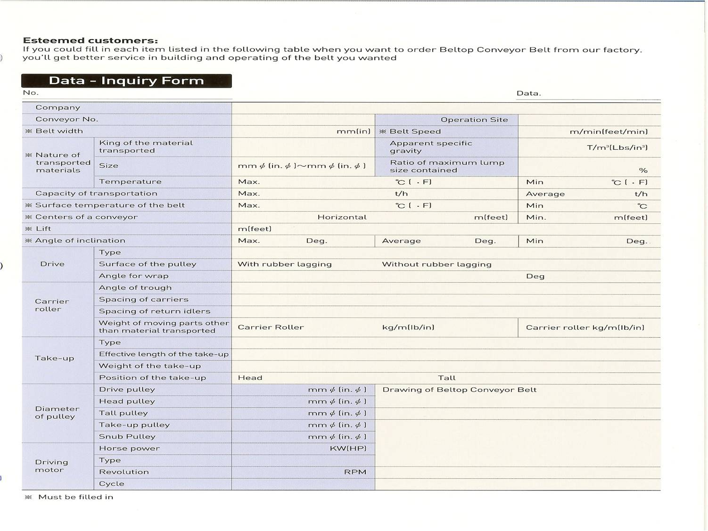Choose "Tall" for take-up position

(x=446, y=378)
